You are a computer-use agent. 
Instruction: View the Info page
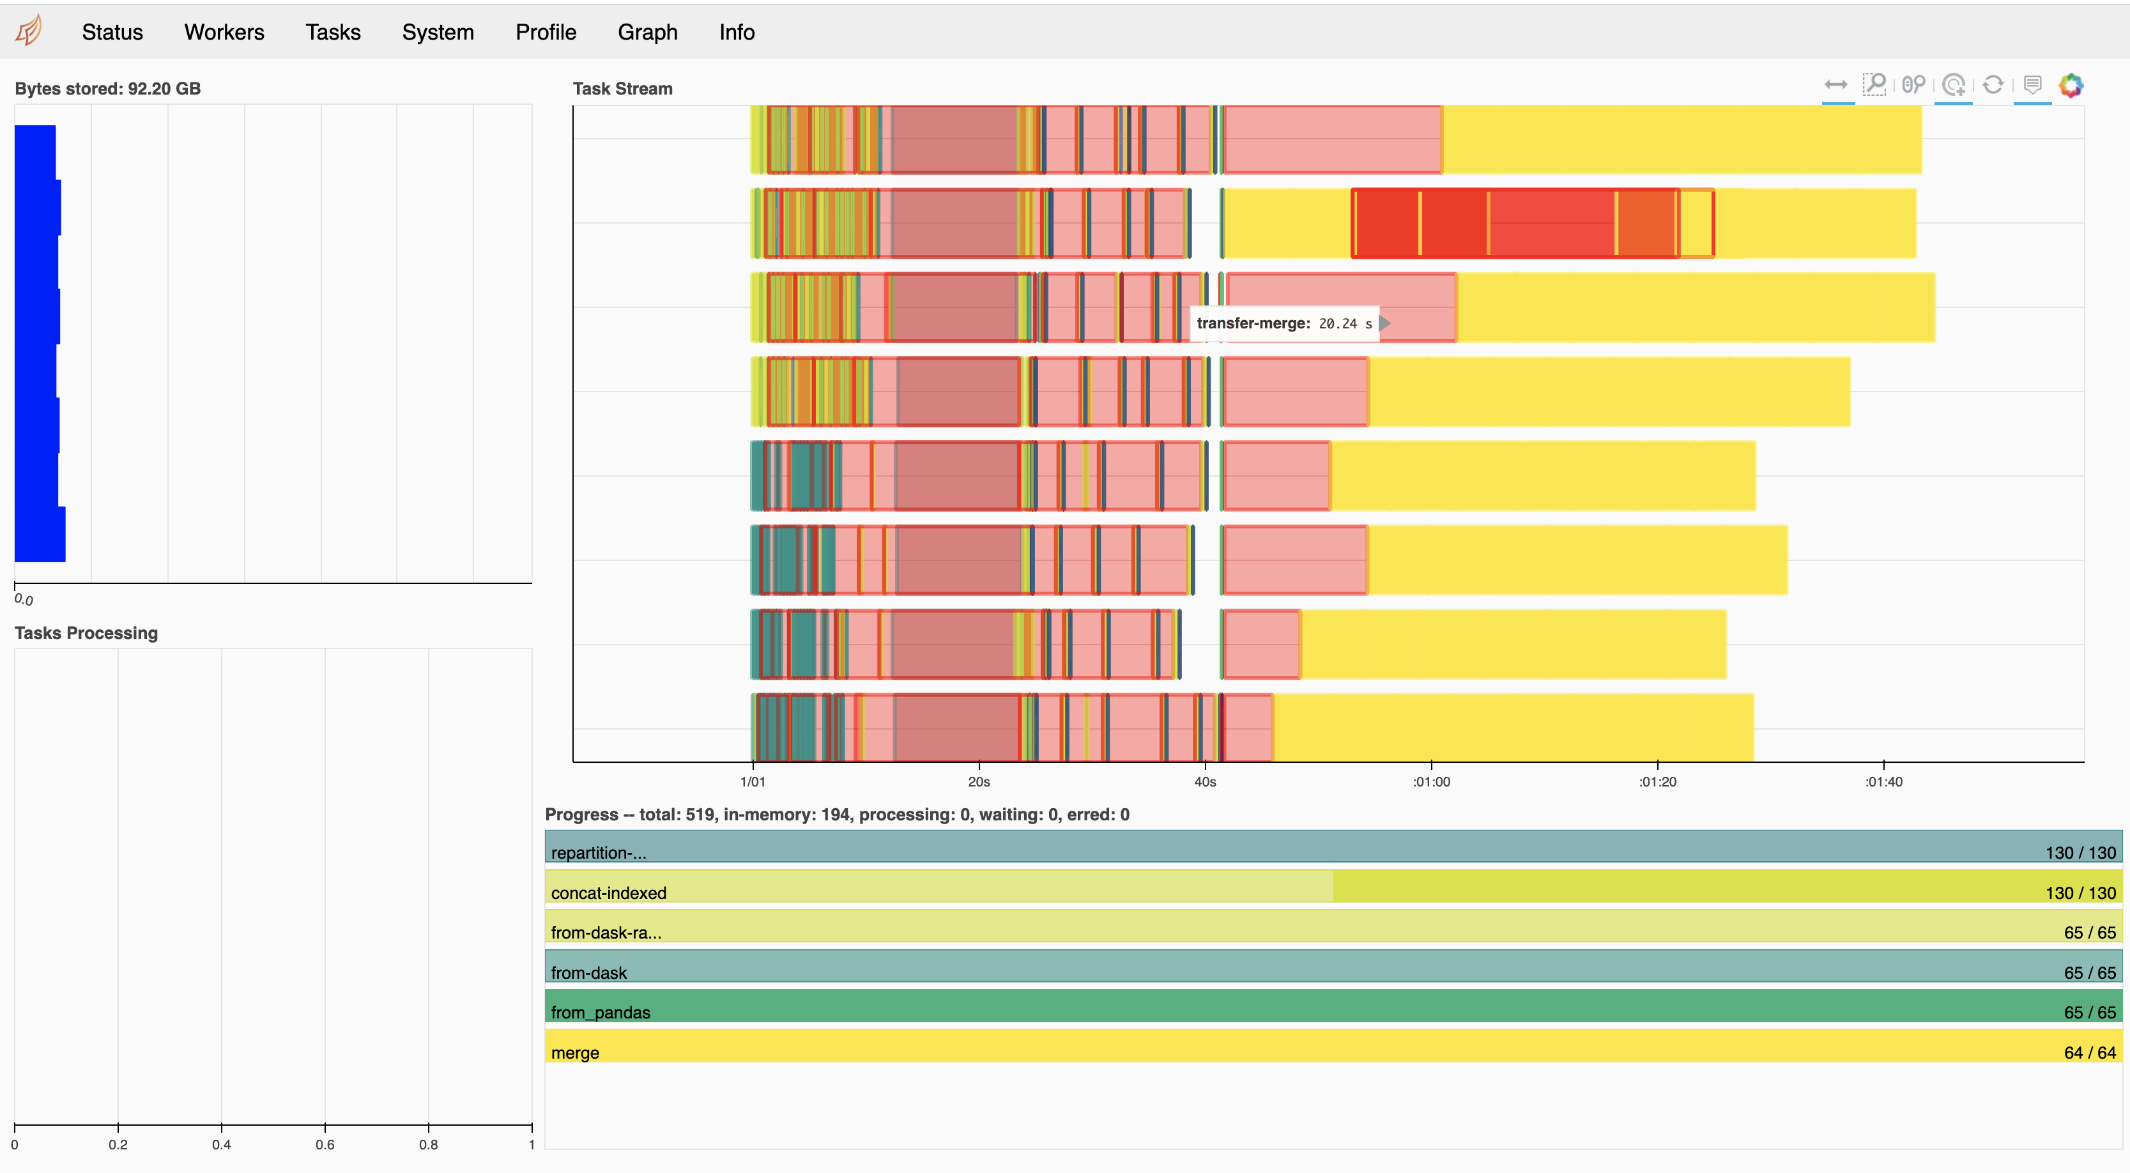click(737, 32)
